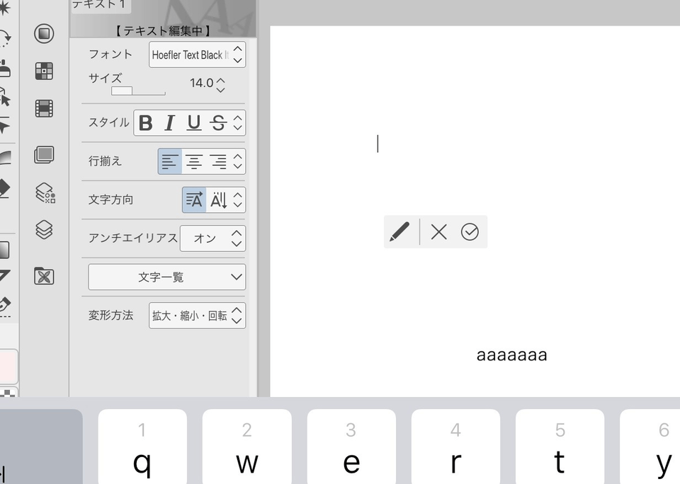Align text to the left
The width and height of the screenshot is (680, 484).
[x=170, y=161]
